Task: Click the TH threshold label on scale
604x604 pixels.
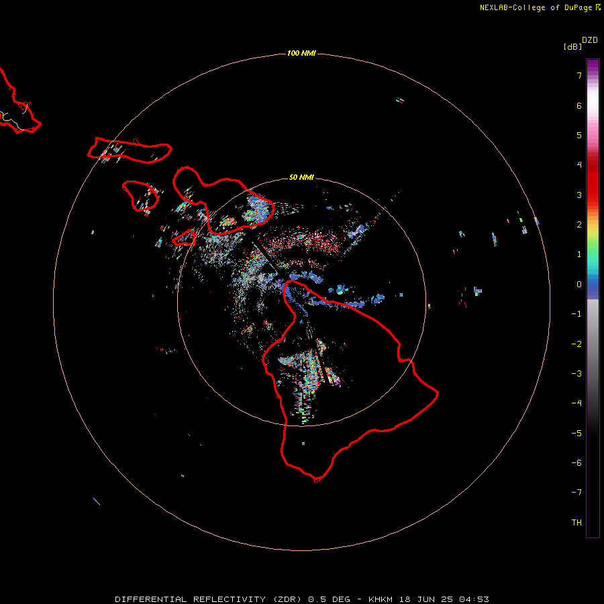Action: [x=576, y=523]
